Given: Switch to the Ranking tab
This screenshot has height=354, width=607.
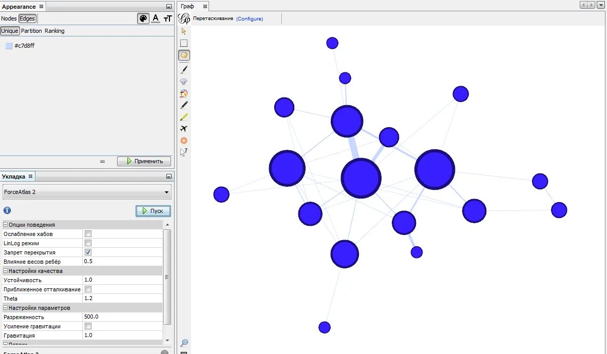Looking at the screenshot, I should point(54,31).
